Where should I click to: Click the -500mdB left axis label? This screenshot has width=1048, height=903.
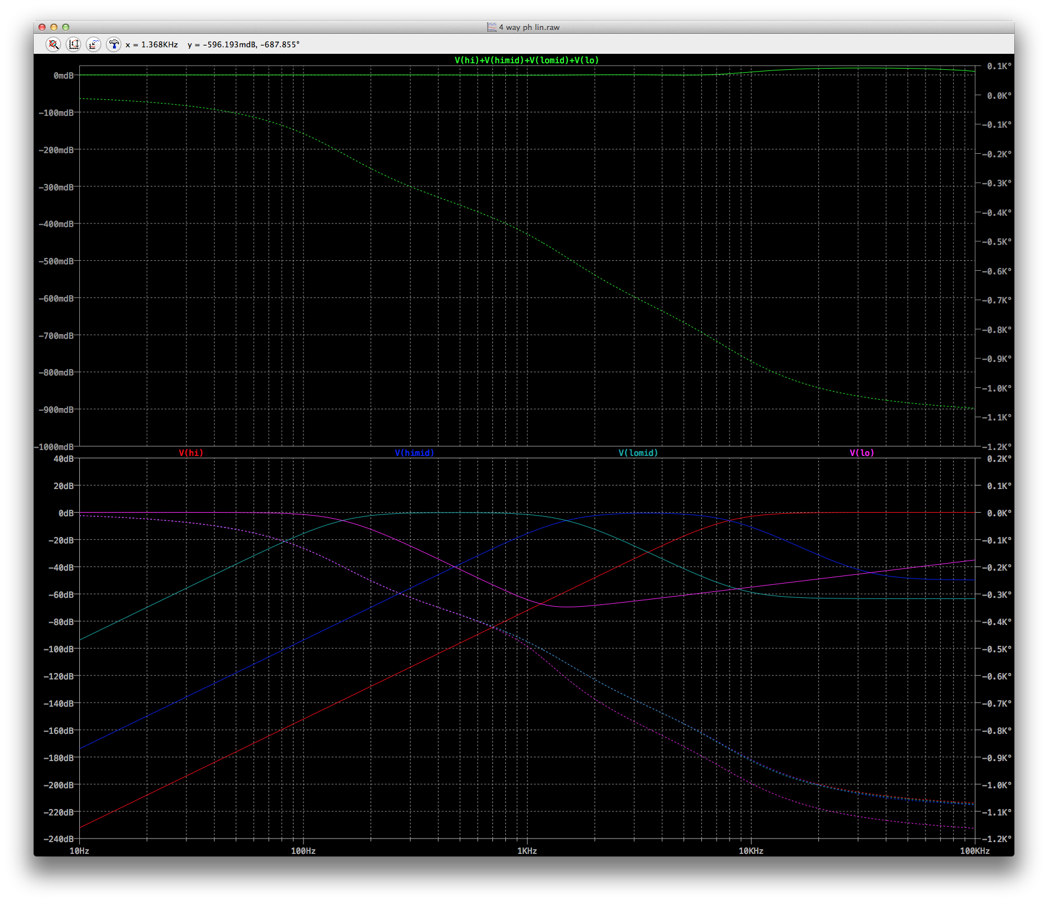tap(56, 261)
